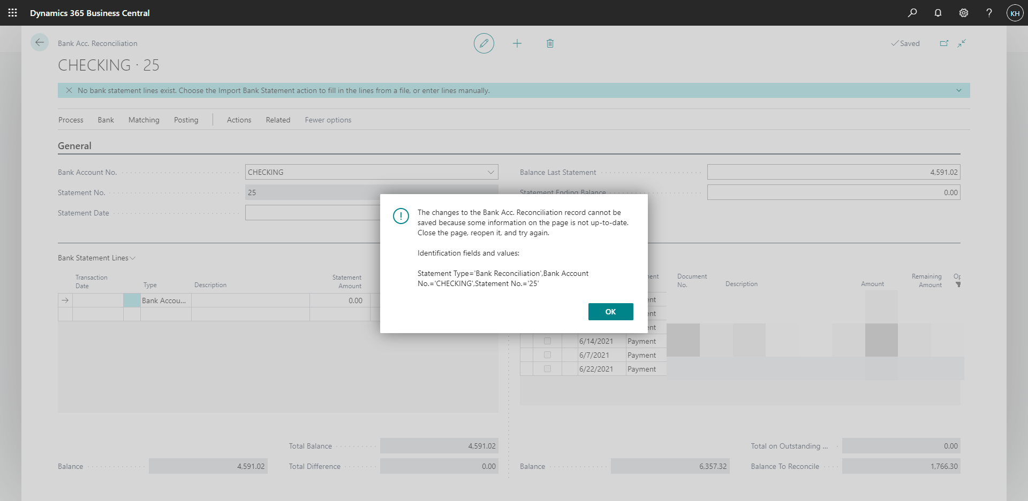Click the Balance To Reconcile value 1,766.30
Image resolution: width=1028 pixels, height=501 pixels.
[901, 466]
